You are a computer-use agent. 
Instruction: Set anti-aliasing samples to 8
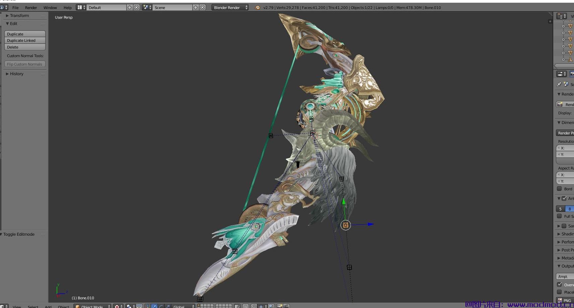(x=570, y=209)
